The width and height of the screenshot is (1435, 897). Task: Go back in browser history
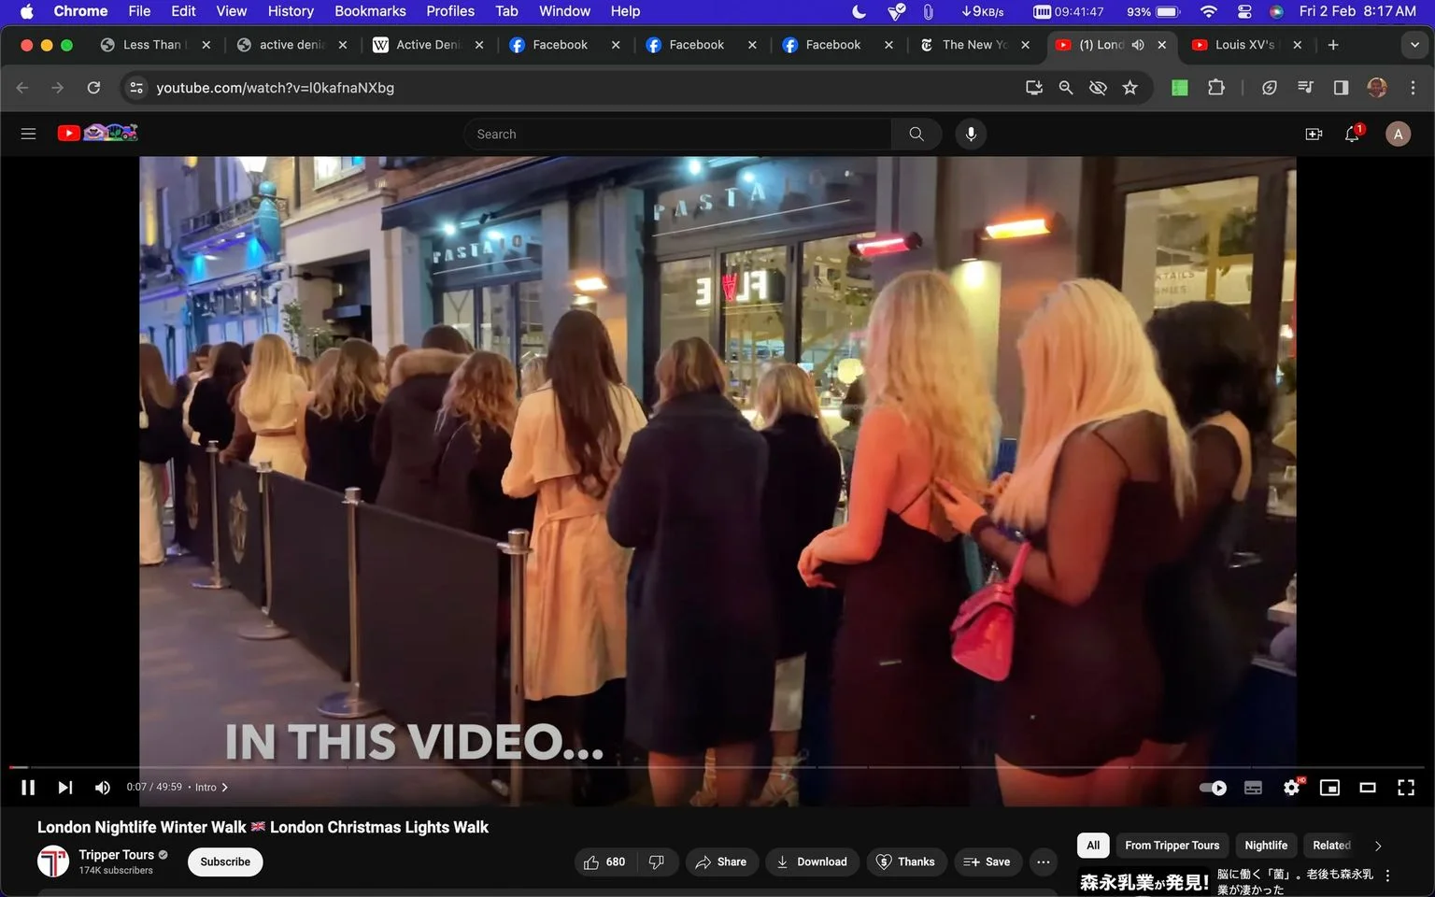tap(22, 88)
